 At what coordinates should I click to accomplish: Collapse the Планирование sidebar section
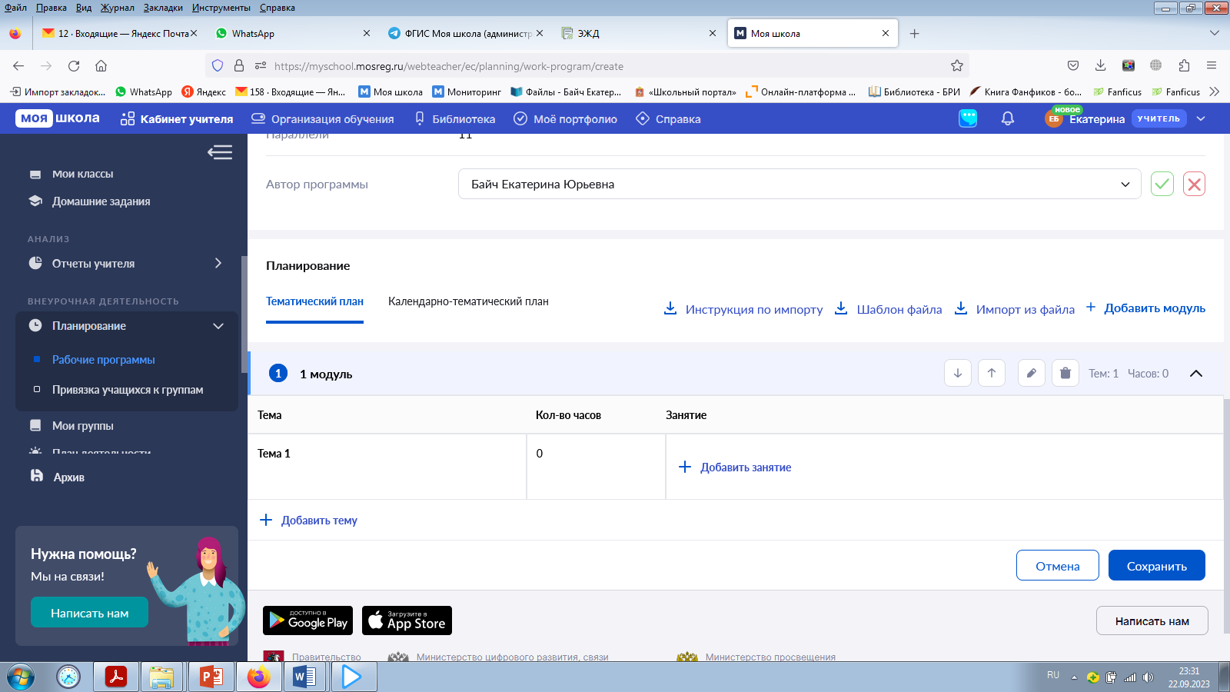pos(218,326)
